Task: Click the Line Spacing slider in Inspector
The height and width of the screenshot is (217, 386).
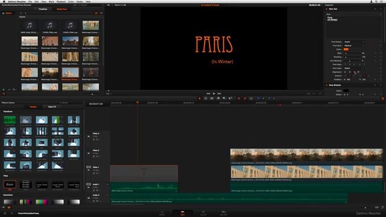Action: [x=353, y=61]
